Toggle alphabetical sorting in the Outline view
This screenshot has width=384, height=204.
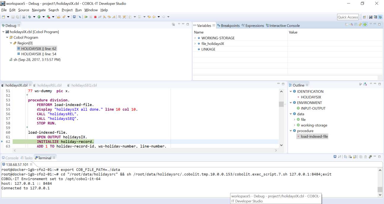tap(365, 85)
